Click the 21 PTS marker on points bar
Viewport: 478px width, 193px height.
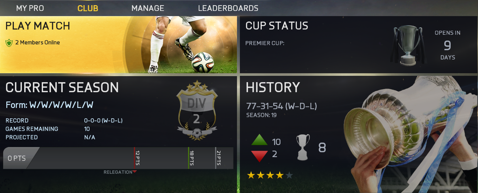point(218,158)
